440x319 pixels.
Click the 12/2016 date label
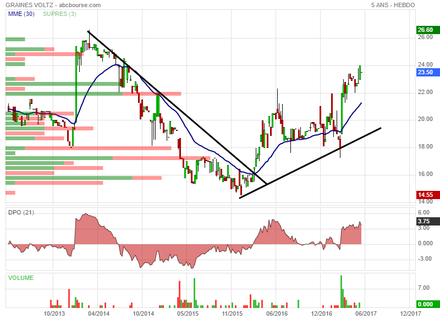tap(321, 313)
